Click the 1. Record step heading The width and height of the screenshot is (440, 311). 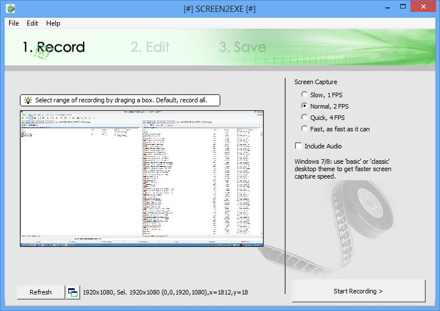point(54,47)
